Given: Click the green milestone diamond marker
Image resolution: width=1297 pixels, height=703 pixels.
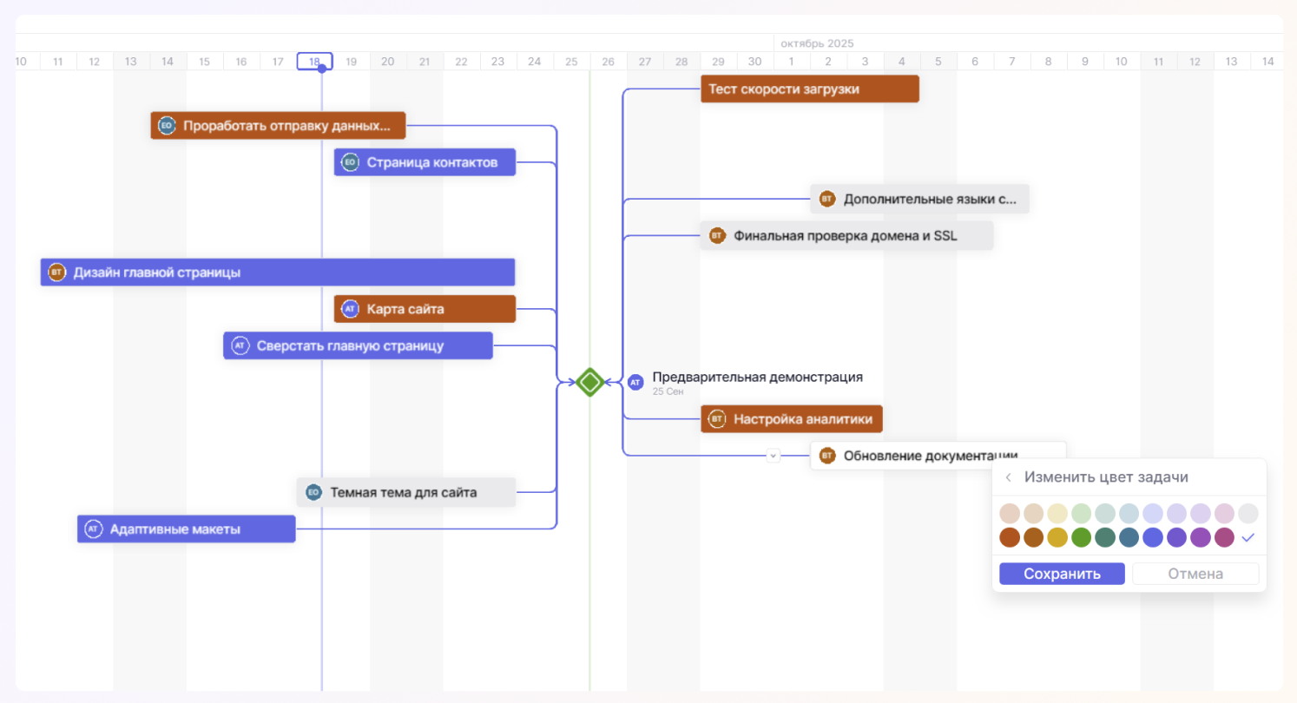Looking at the screenshot, I should pos(589,382).
